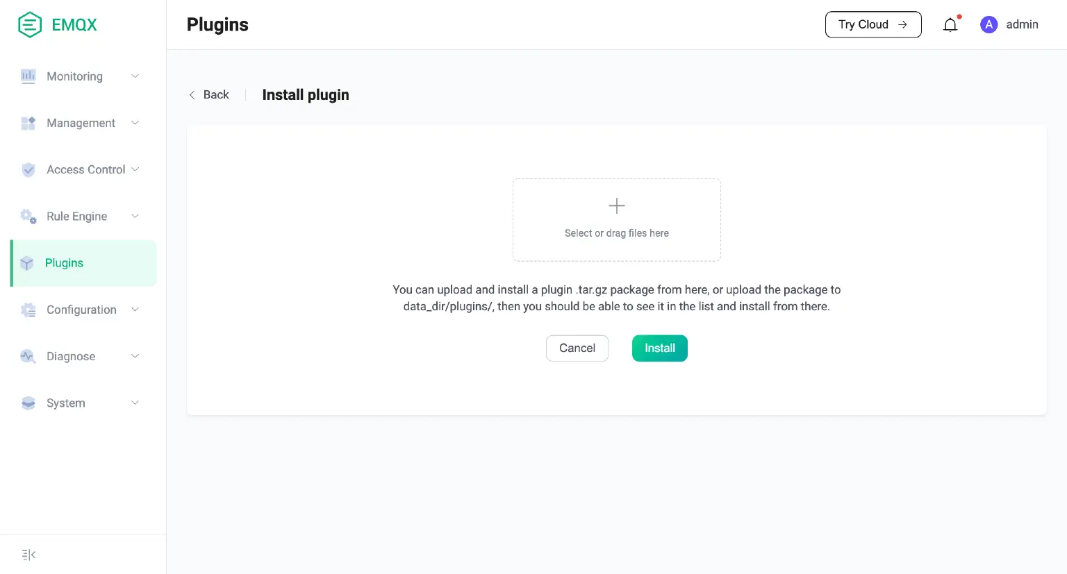Expand the System menu chevron
This screenshot has height=574, width=1067.
(135, 403)
